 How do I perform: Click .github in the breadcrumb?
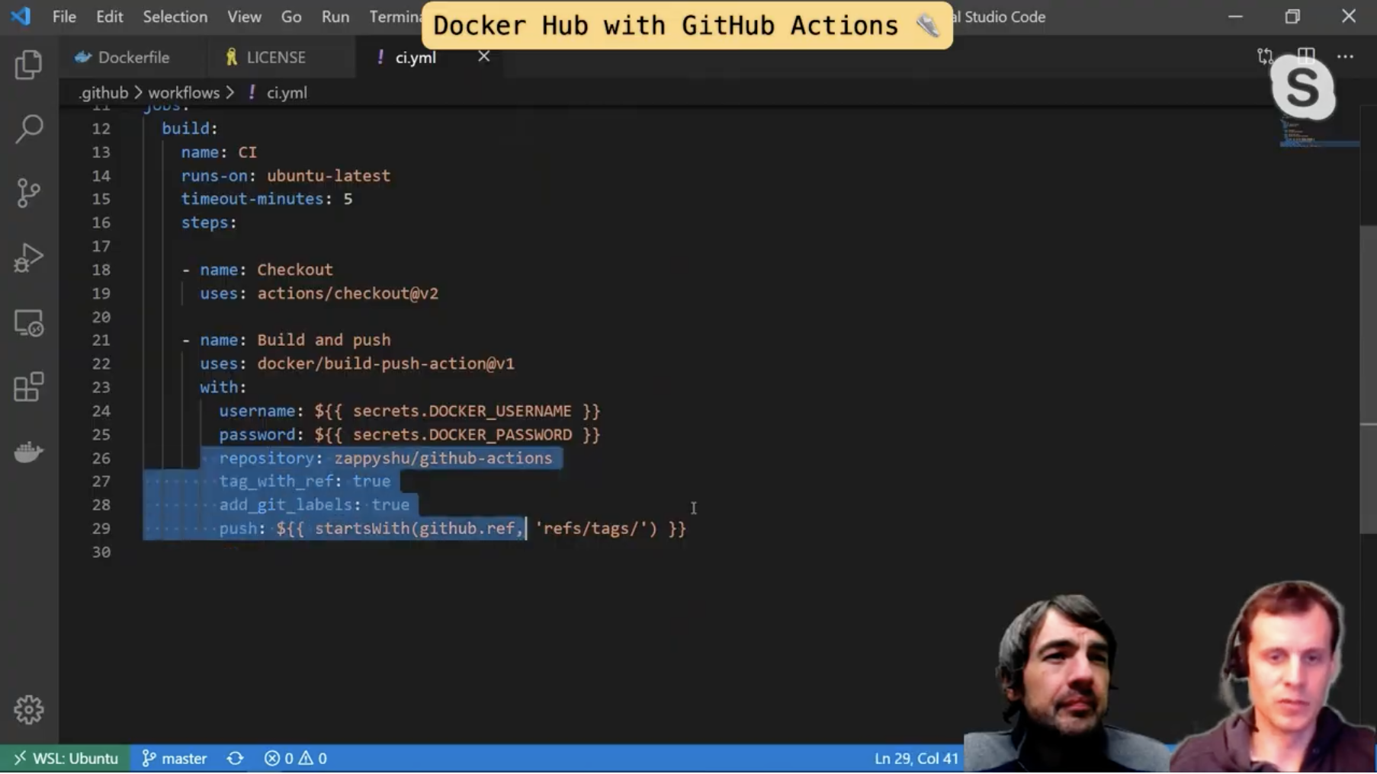point(103,93)
